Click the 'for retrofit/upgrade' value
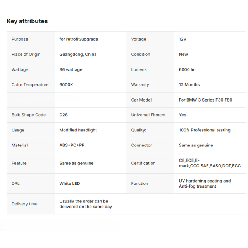Image resolution: width=248 pixels, height=248 pixels. pyautogui.click(x=79, y=39)
